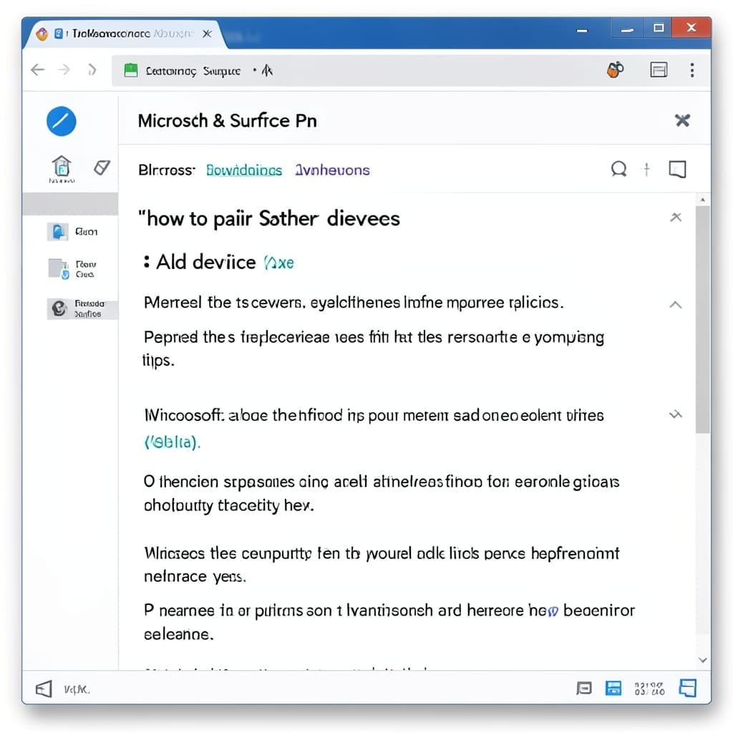Image resolution: width=733 pixels, height=733 pixels.
Task: Click the browser forward arrow
Action: pos(64,70)
